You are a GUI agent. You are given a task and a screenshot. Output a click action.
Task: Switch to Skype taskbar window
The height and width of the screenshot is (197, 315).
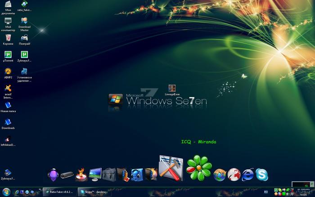(94, 192)
